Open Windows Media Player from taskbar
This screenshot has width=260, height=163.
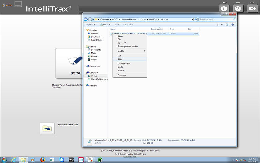pyautogui.click(x=33, y=160)
